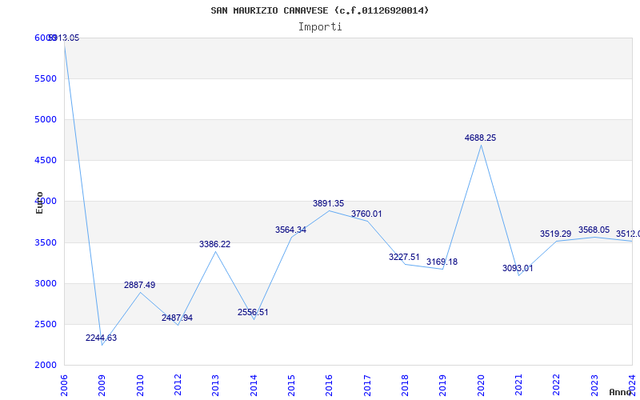The width and height of the screenshot is (640, 400).
Task: Click the 2023 x-axis year label
Action: click(x=594, y=386)
